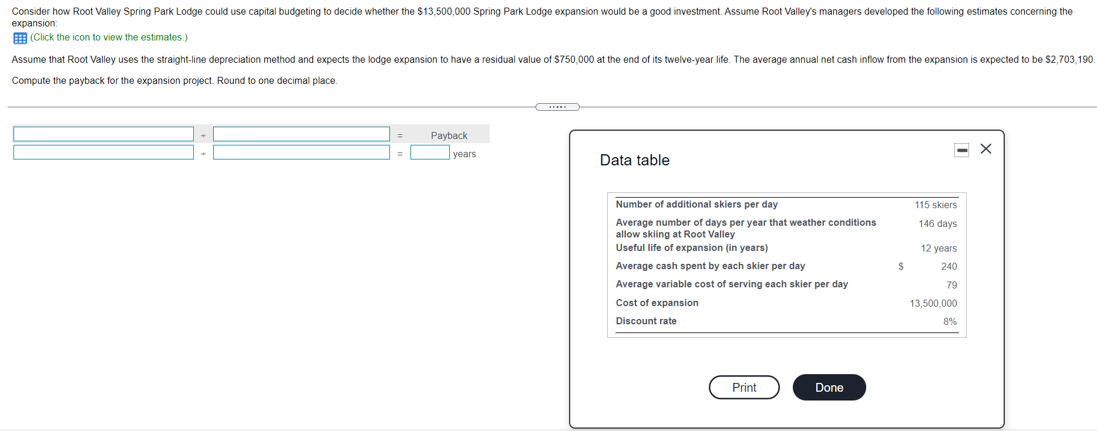Click the Done button
Screen dimensions: 1097x431
point(829,388)
